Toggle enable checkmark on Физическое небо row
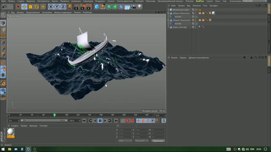Screen dimensions: 271x152 (x=197, y=10)
